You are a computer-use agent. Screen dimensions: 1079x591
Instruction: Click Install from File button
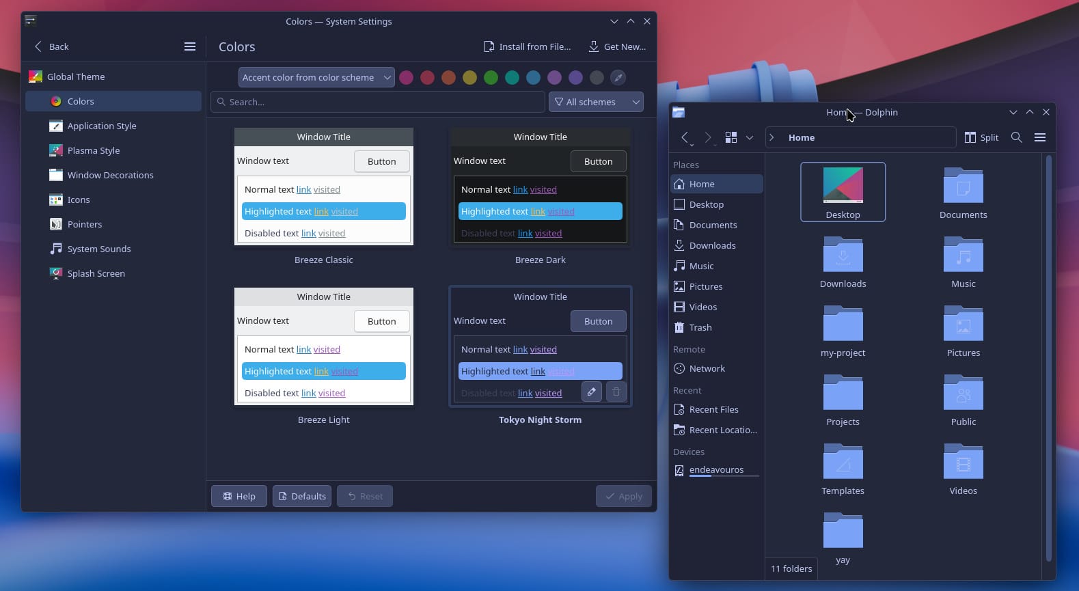pyautogui.click(x=527, y=46)
